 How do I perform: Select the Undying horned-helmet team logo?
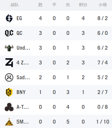[9, 48]
